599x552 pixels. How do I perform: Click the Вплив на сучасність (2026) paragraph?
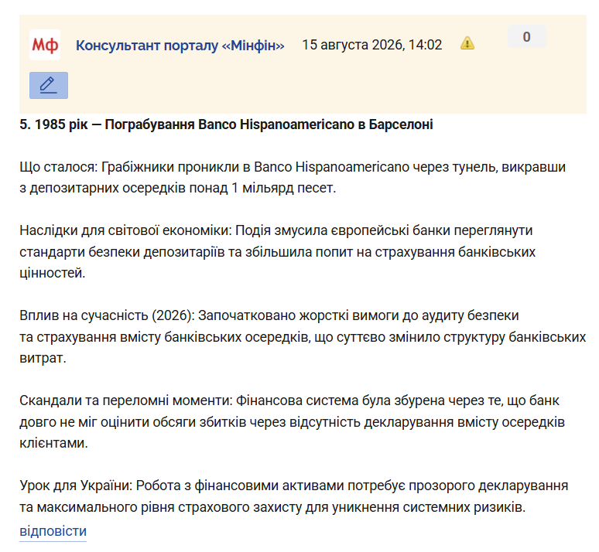pos(303,337)
